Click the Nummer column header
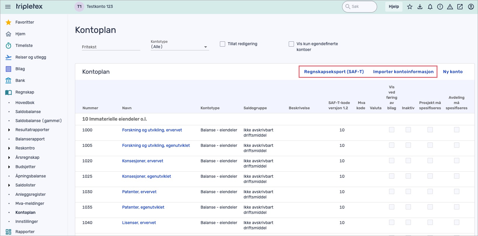Image resolution: width=478 pixels, height=236 pixels. pyautogui.click(x=90, y=108)
